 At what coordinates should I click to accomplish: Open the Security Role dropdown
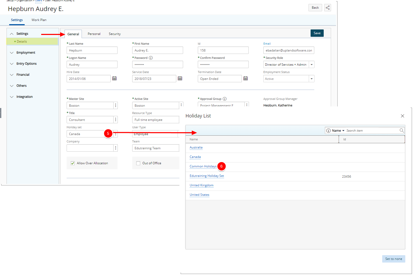pyautogui.click(x=311, y=65)
